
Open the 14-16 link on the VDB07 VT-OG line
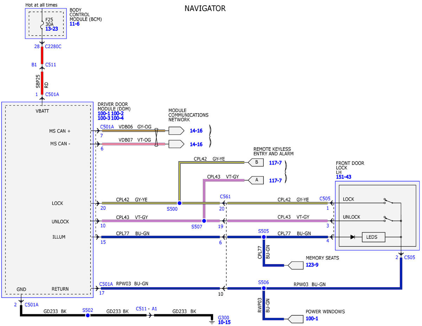click(196, 144)
